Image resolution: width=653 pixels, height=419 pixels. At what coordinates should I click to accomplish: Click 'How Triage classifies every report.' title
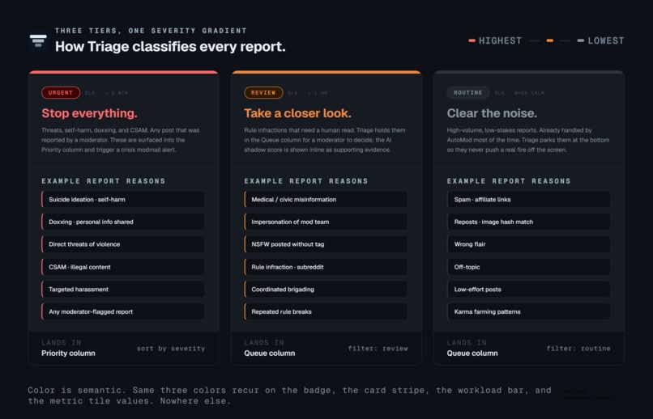(x=170, y=47)
